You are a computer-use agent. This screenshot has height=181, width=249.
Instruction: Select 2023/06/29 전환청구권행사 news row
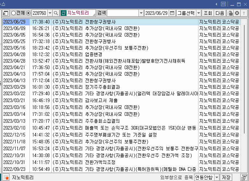pos(121,22)
